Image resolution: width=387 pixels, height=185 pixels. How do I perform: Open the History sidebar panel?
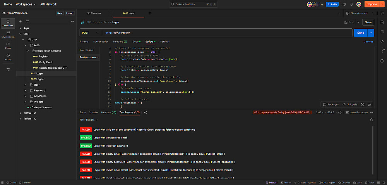tap(8, 57)
